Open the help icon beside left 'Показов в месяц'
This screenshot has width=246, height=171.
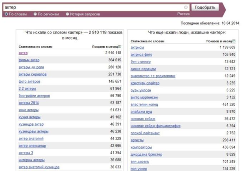120,46
